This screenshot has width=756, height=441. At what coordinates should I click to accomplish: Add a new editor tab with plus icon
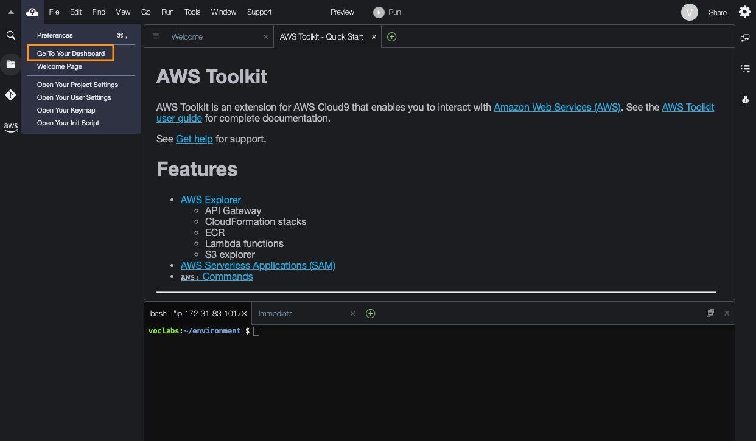coord(392,36)
